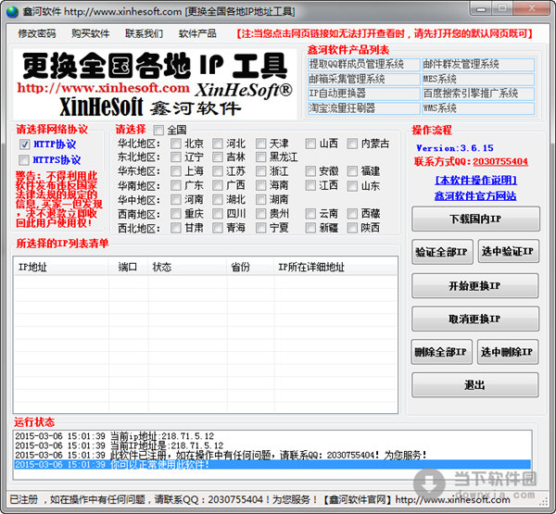Check the 新疆 checkbox
This screenshot has width=556, height=514.
coord(310,228)
